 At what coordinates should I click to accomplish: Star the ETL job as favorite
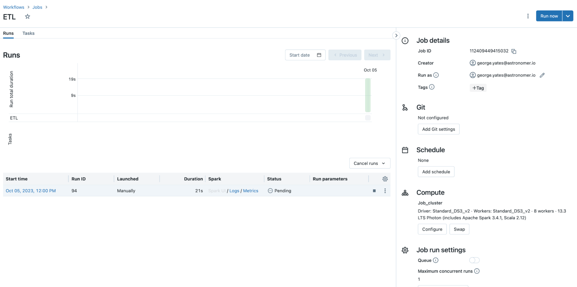27,16
